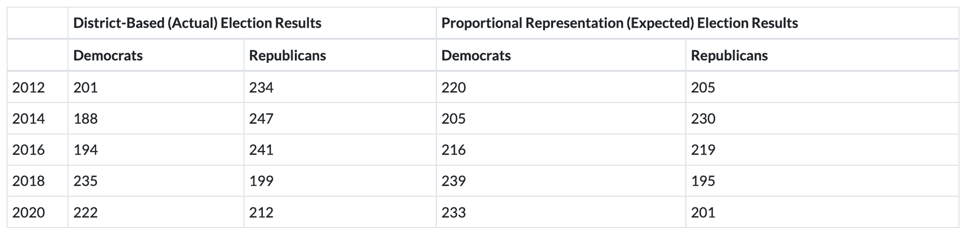
Task: Click the 2012 row label
Action: pyautogui.click(x=28, y=88)
